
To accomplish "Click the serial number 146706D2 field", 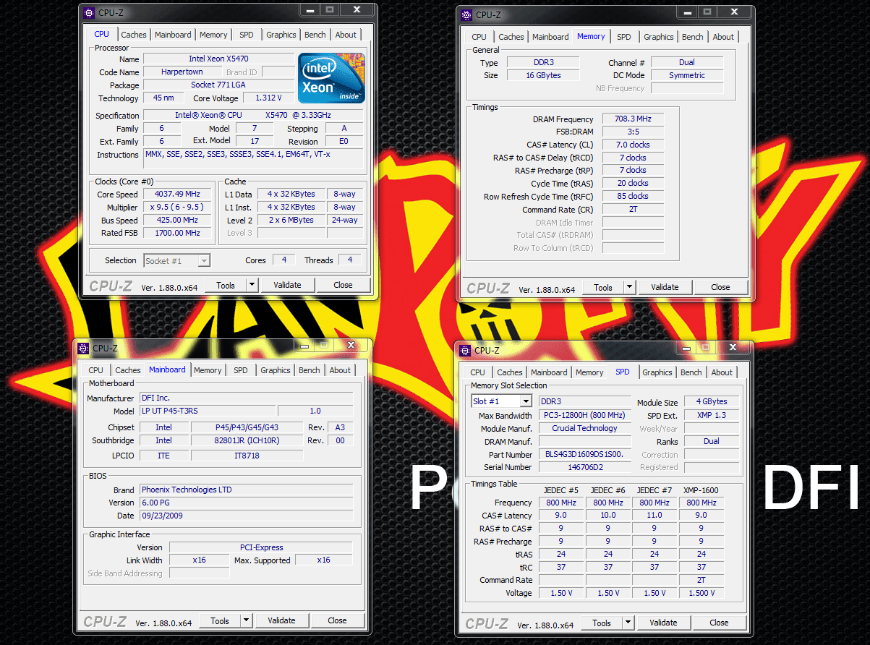I will (585, 467).
